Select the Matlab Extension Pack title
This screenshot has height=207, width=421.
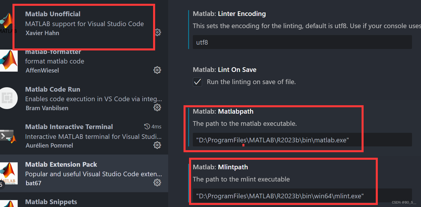tap(61, 164)
